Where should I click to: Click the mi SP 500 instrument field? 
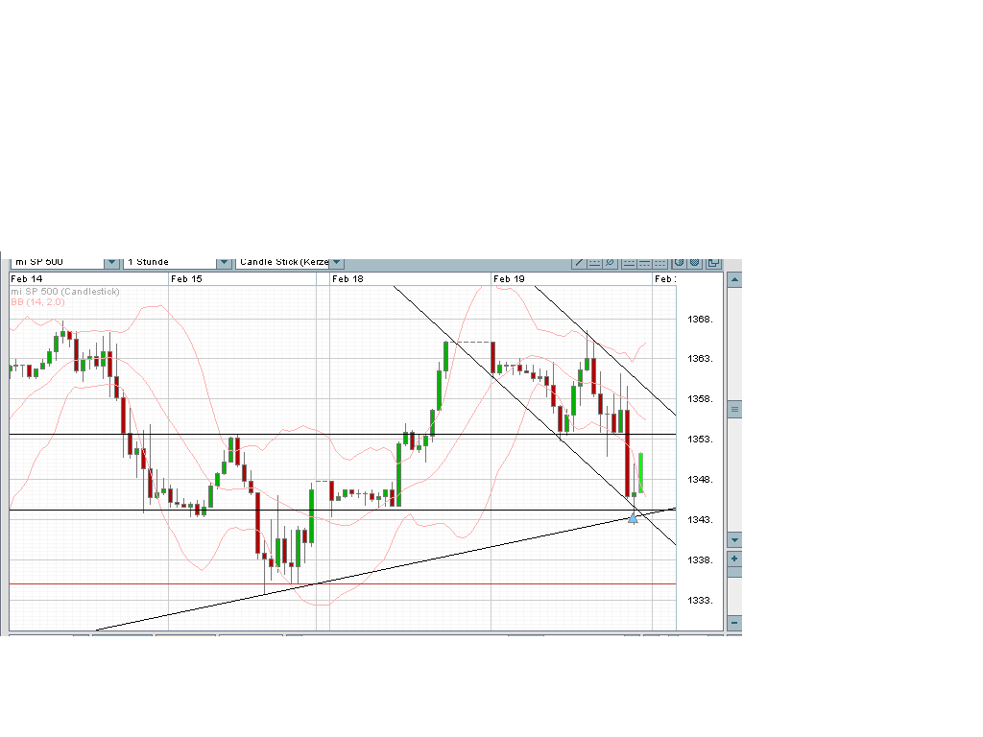(57, 263)
